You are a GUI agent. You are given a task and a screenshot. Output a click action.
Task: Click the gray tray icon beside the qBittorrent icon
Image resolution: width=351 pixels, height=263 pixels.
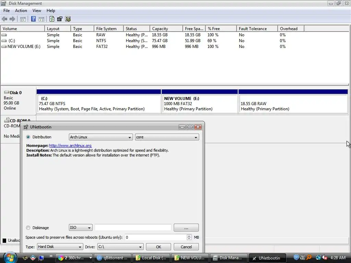pos(303,258)
